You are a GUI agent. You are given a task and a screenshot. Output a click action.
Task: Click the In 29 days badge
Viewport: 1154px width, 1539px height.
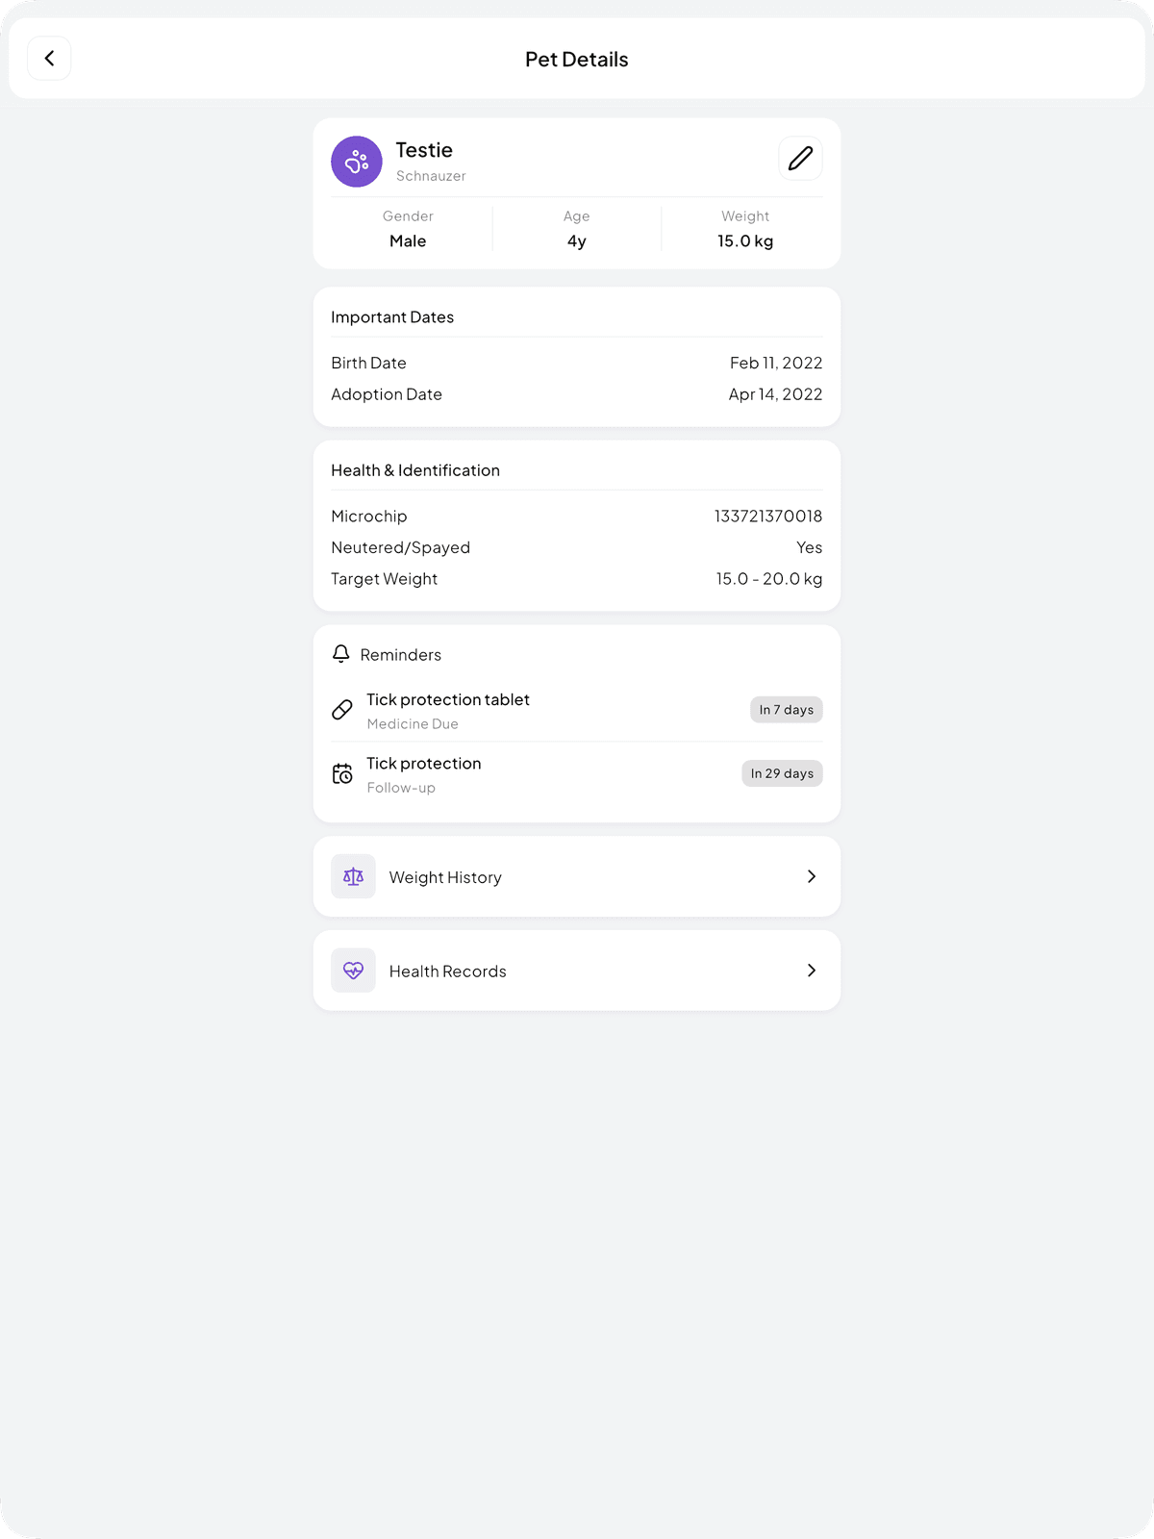click(x=782, y=772)
